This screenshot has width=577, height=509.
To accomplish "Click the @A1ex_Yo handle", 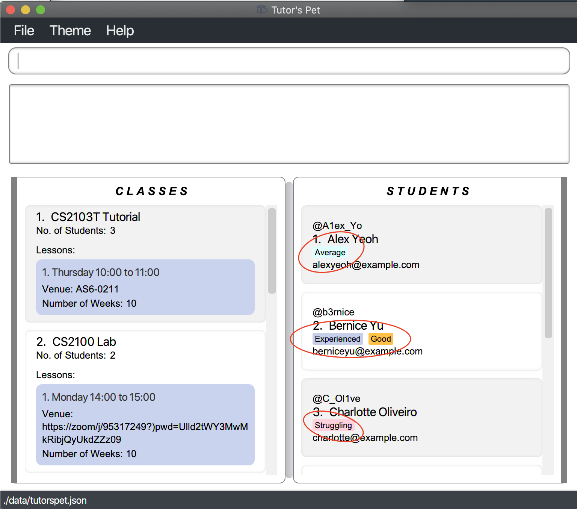I will coord(337,226).
